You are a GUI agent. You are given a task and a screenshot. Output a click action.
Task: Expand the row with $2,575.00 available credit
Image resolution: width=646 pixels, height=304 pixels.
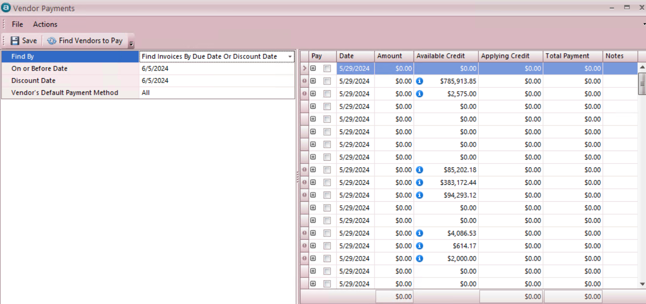[x=313, y=94]
